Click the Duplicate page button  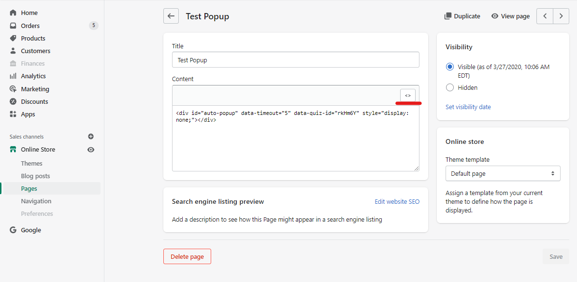462,16
